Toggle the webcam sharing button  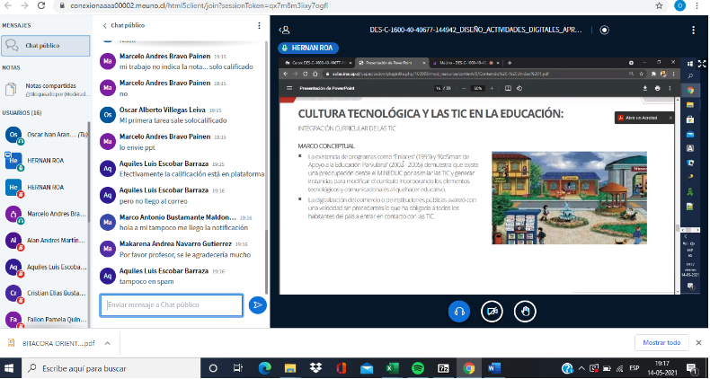click(492, 310)
